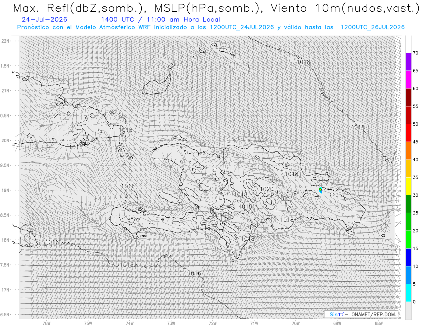Click the latitude axis label 6.5N
Image resolution: width=425 pixels, height=328 pixels.
click(x=5, y=315)
